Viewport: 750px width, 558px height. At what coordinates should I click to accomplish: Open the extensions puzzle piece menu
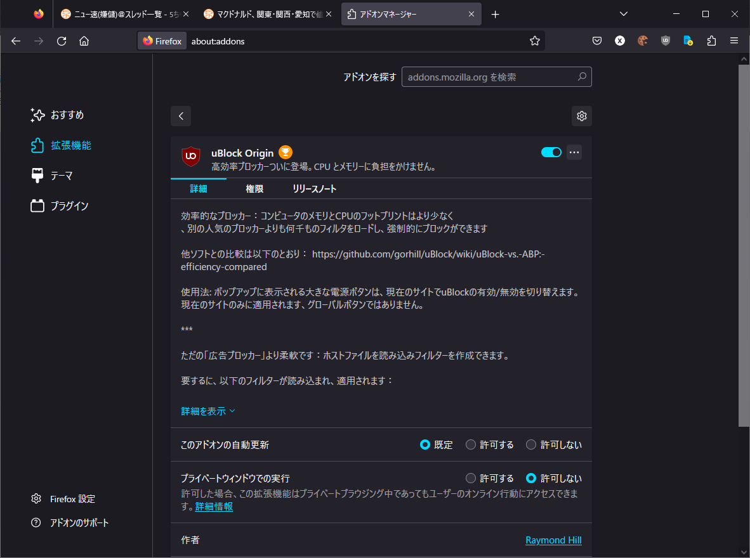711,41
